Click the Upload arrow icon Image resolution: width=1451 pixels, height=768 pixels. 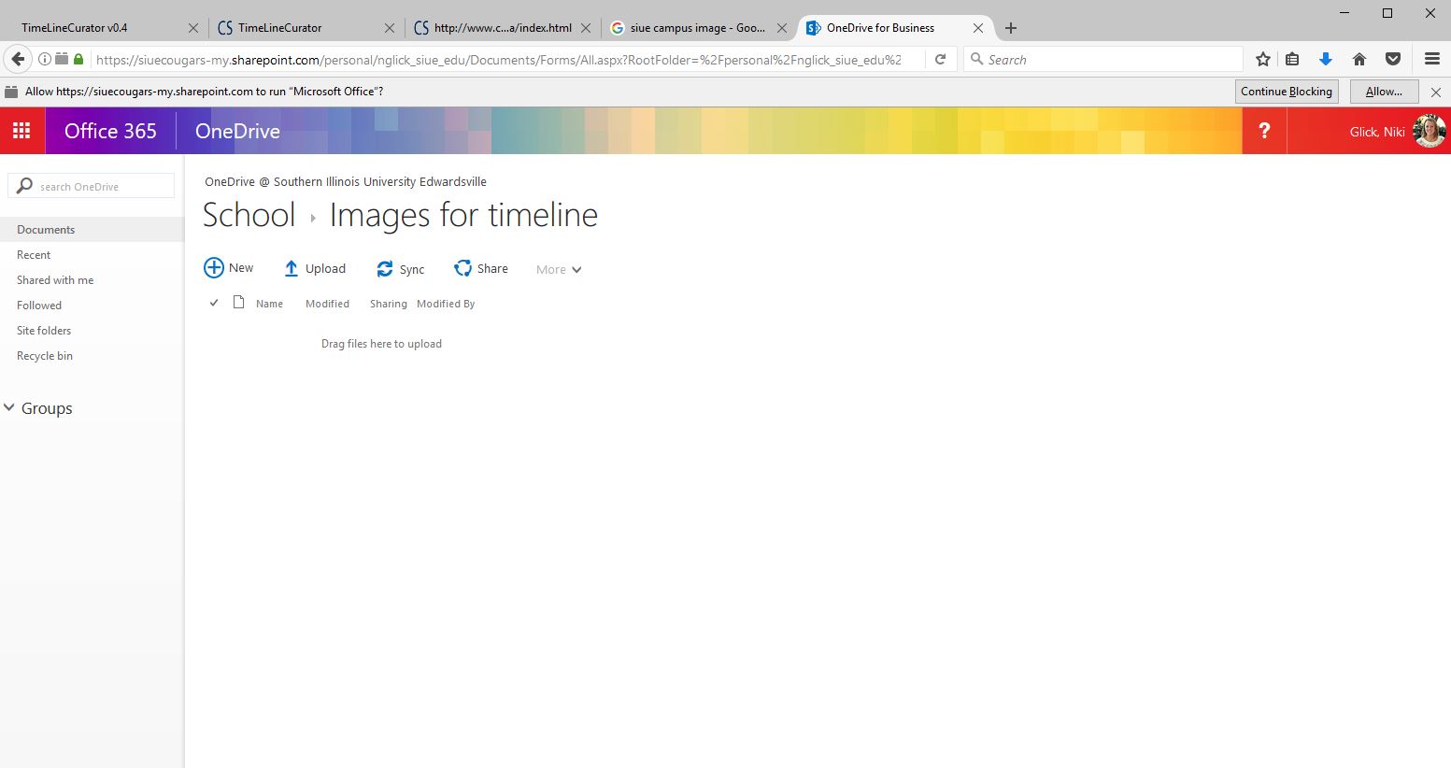pos(291,269)
